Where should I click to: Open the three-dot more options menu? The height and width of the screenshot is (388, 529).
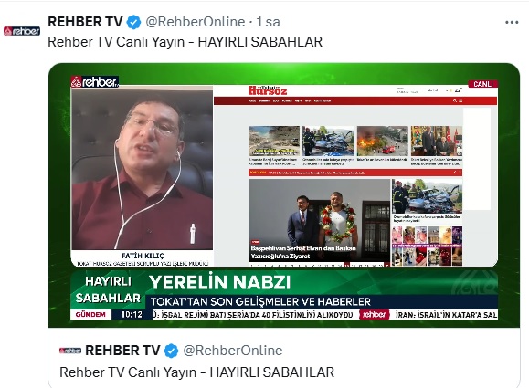click(x=512, y=22)
